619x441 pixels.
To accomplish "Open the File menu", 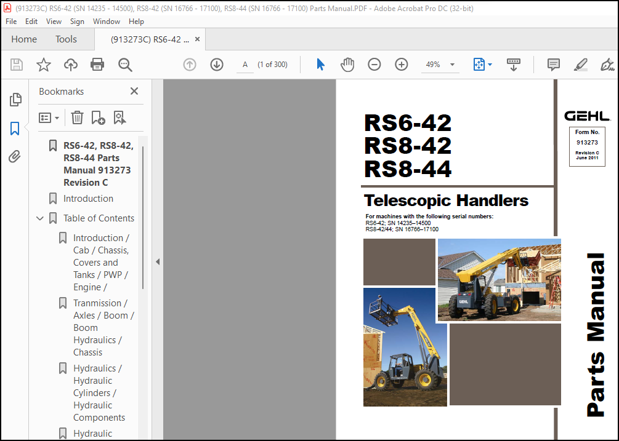I will 11,22.
